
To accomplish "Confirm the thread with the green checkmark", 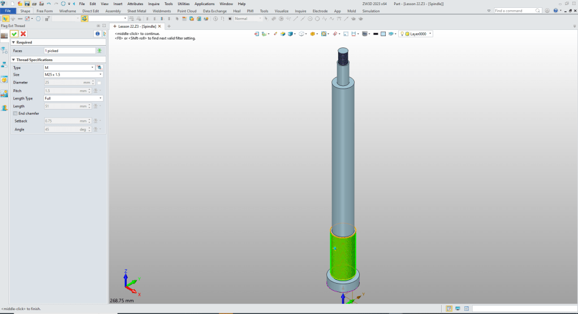I will click(x=14, y=34).
